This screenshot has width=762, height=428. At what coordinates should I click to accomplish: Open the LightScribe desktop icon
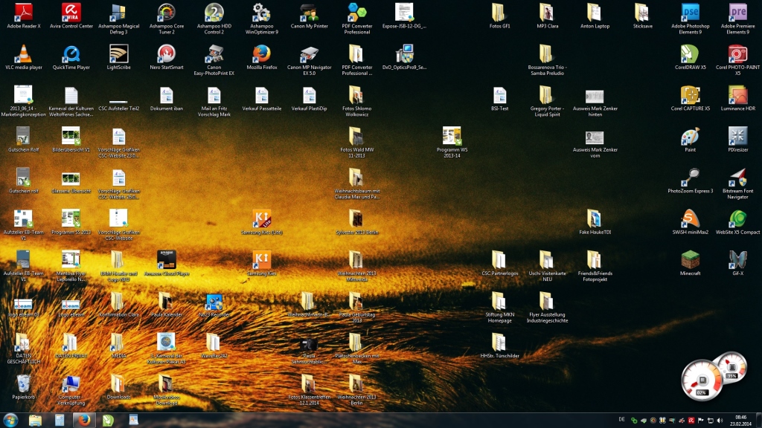tap(118, 53)
